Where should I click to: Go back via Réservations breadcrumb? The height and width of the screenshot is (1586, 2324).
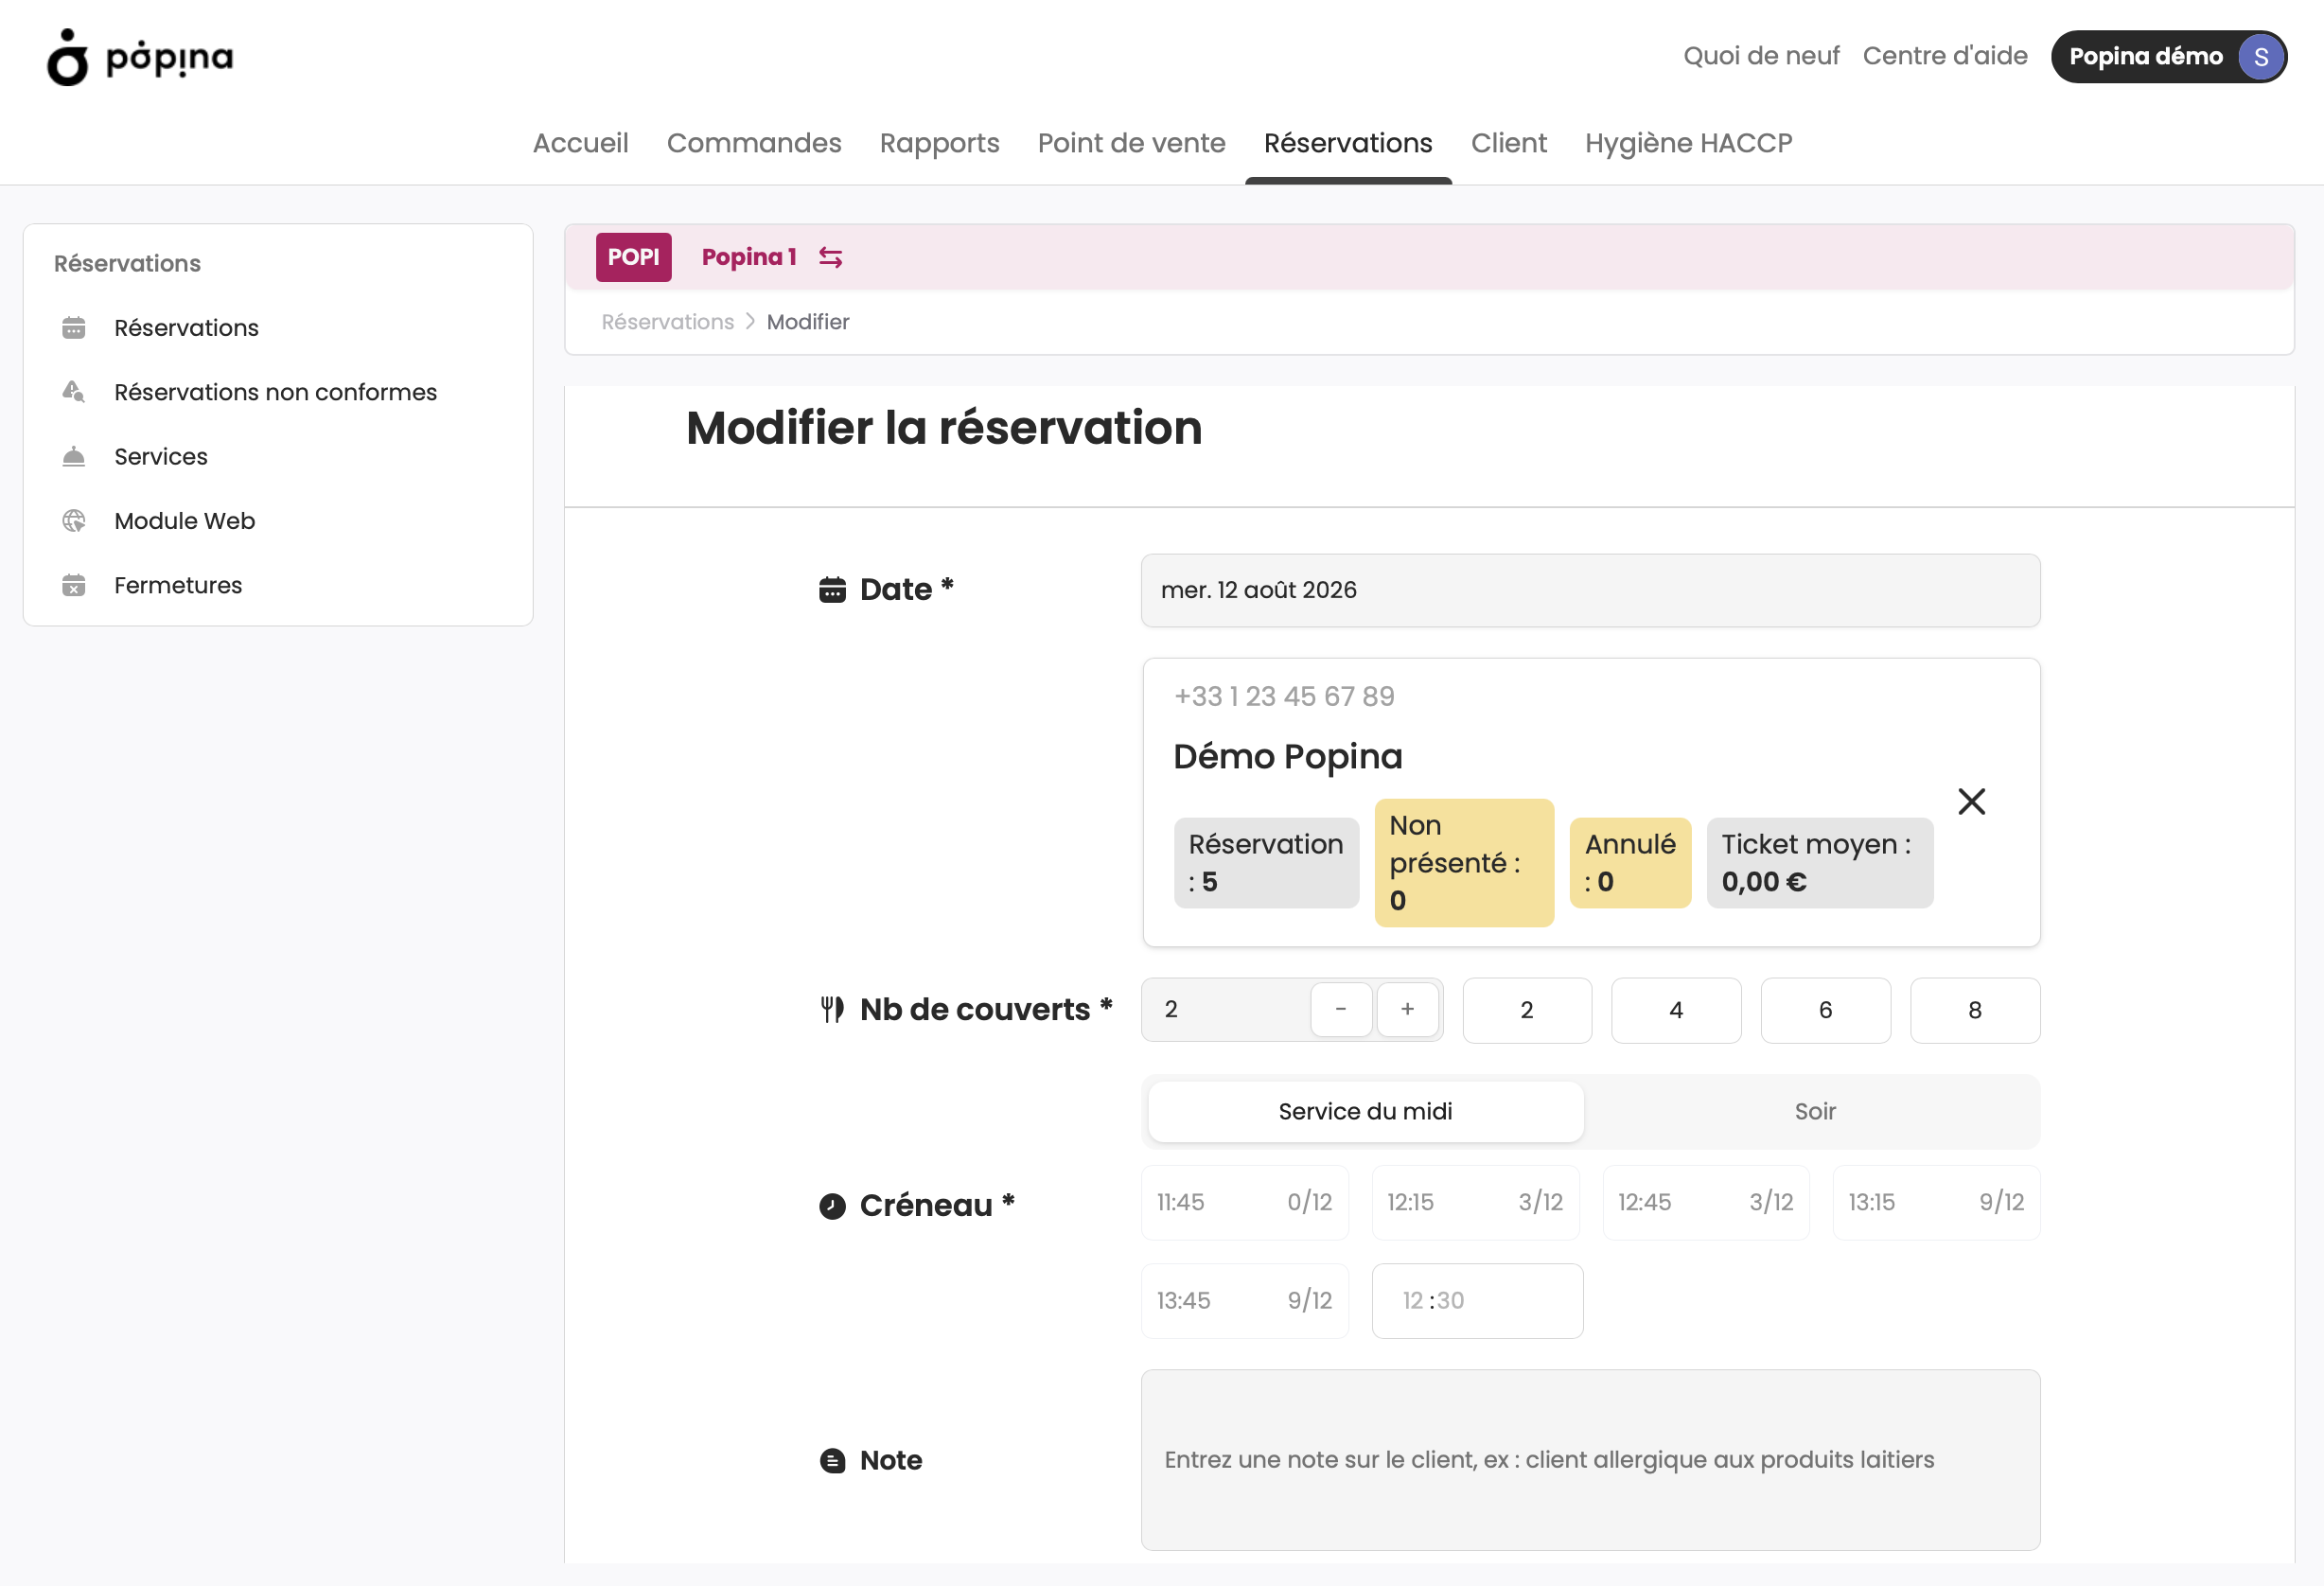click(x=668, y=322)
